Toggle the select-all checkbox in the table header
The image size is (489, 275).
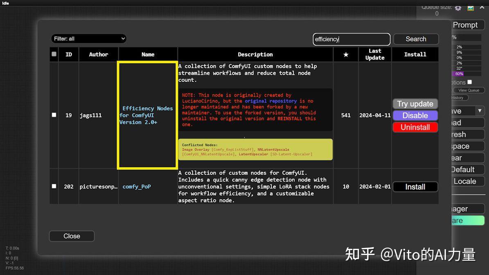(54, 54)
